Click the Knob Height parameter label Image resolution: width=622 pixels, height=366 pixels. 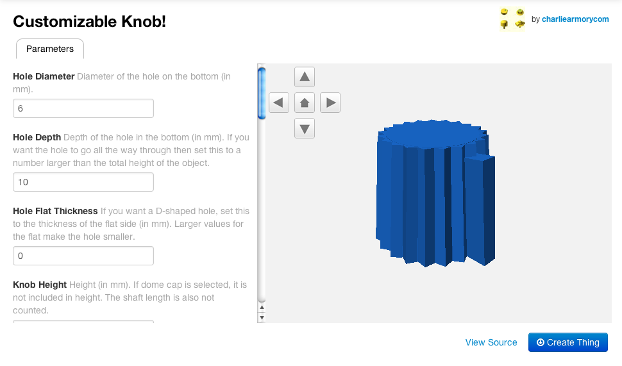[x=40, y=285]
